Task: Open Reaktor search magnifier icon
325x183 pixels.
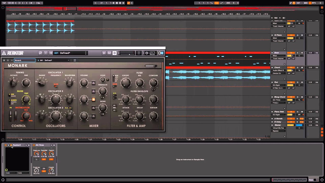Action: (x=40, y=53)
